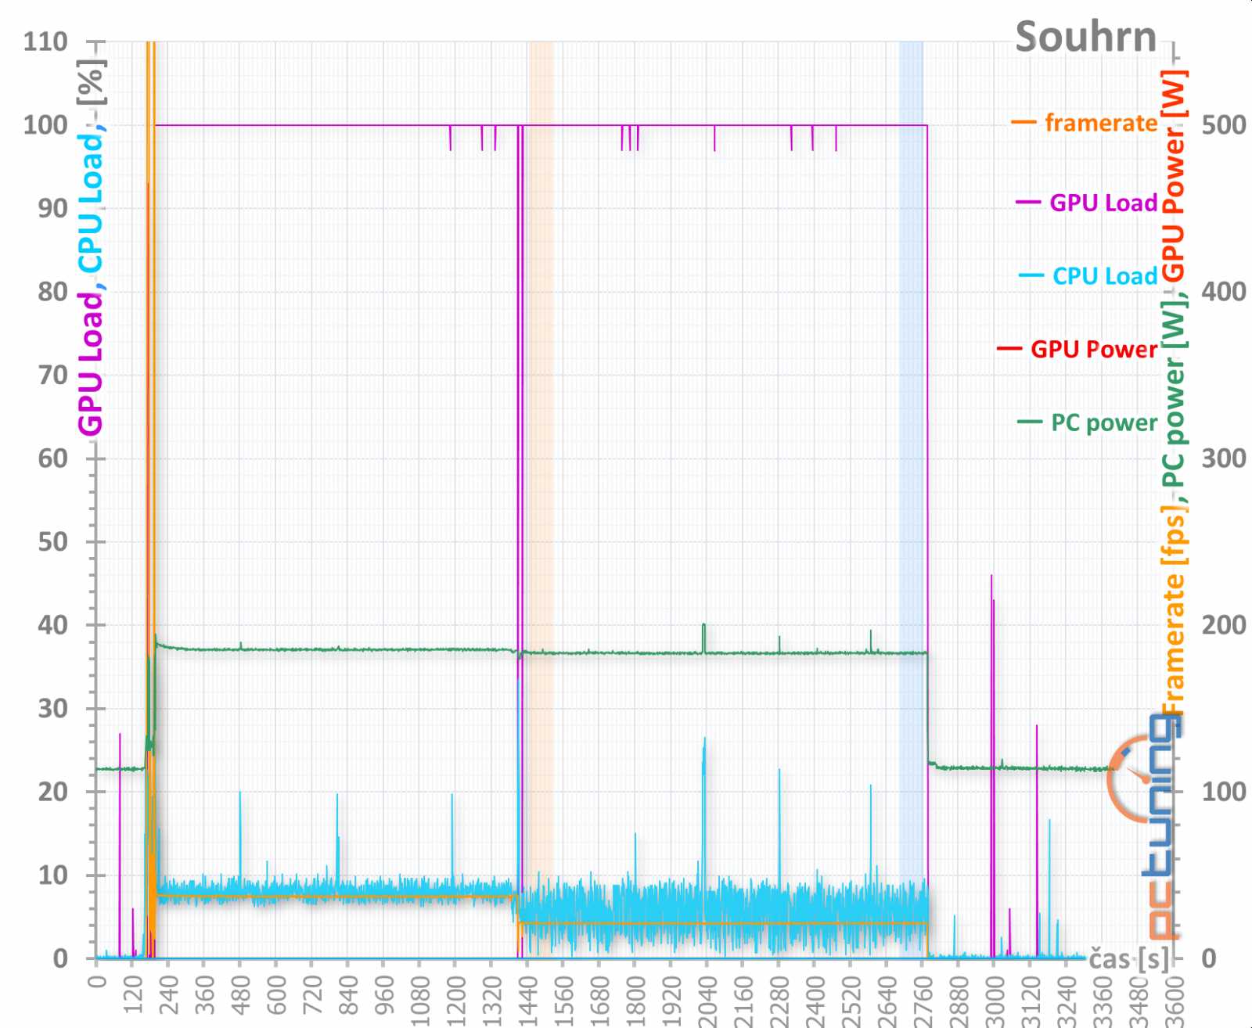Click the orange framerate legend line marker
The image size is (1252, 1028).
1024,123
